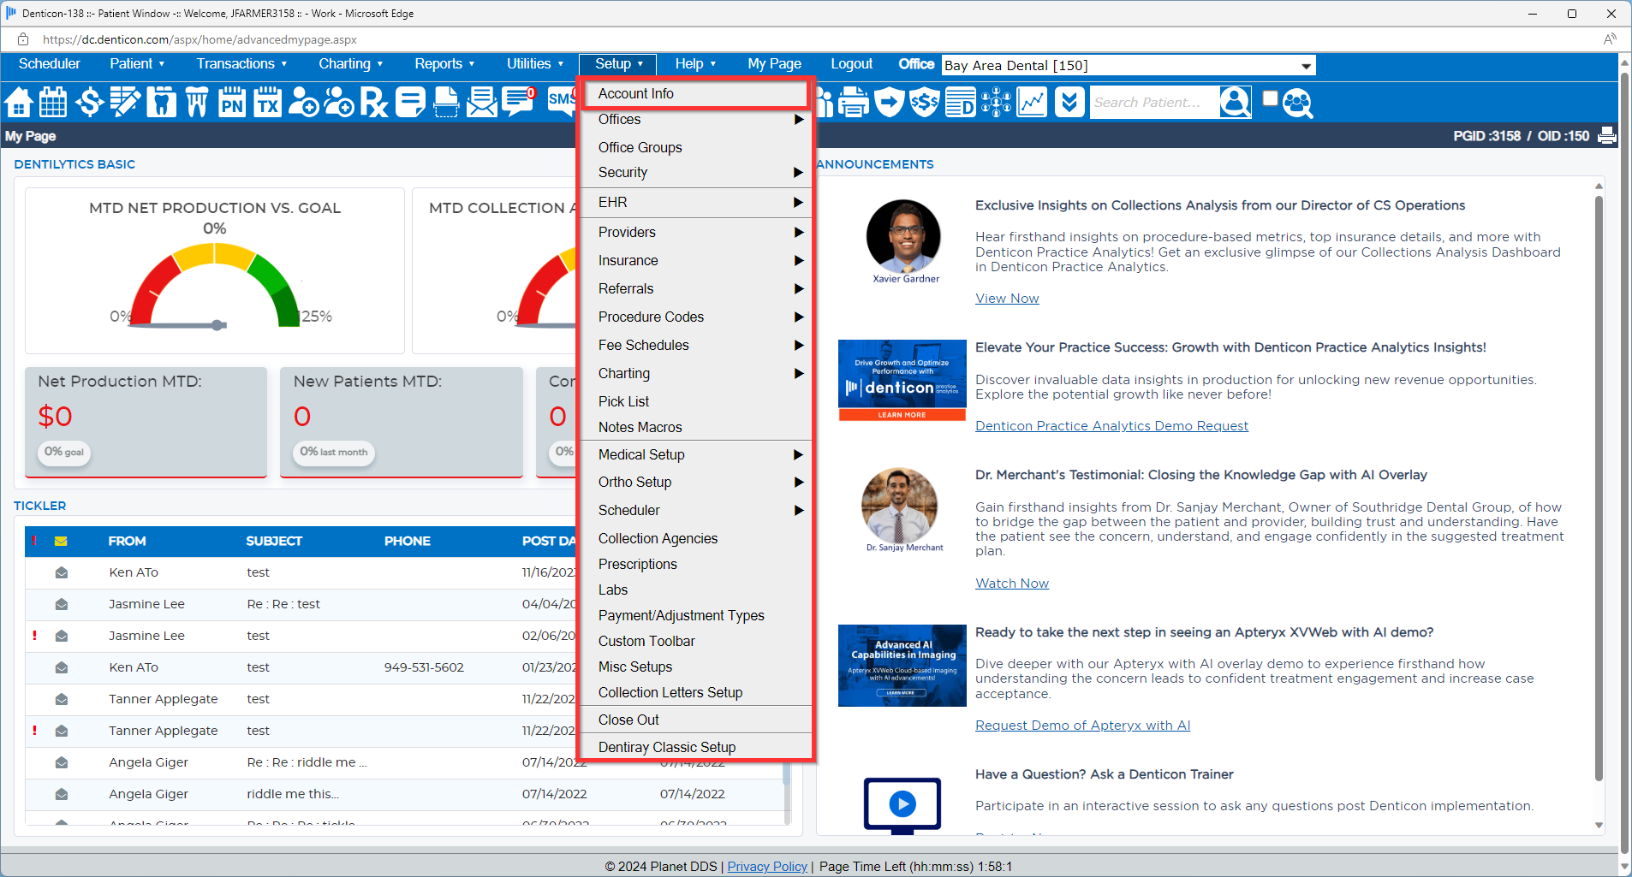Open Ken ATo 11/16 message envelope icon
This screenshot has width=1632, height=877.
click(62, 572)
